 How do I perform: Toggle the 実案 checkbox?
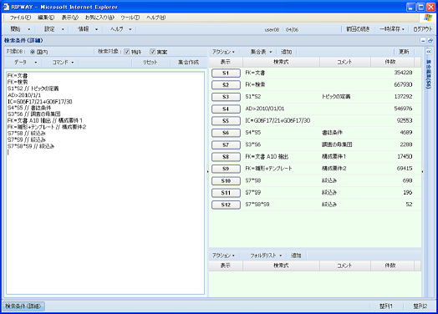152,52
